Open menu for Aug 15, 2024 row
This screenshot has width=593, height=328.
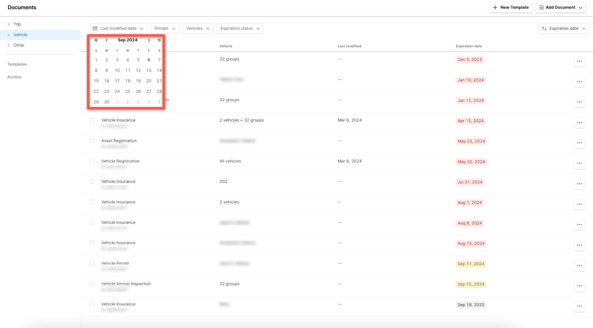579,245
